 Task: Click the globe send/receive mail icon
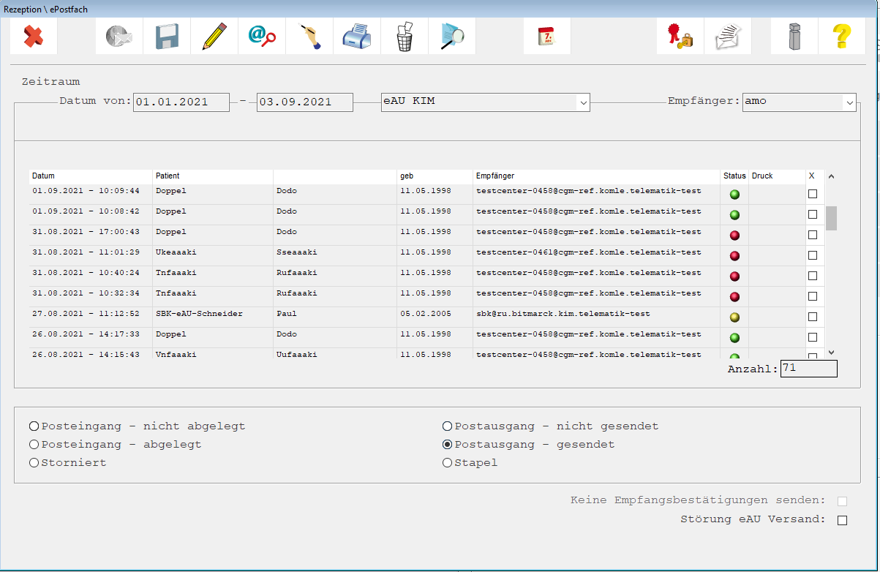pyautogui.click(x=119, y=36)
